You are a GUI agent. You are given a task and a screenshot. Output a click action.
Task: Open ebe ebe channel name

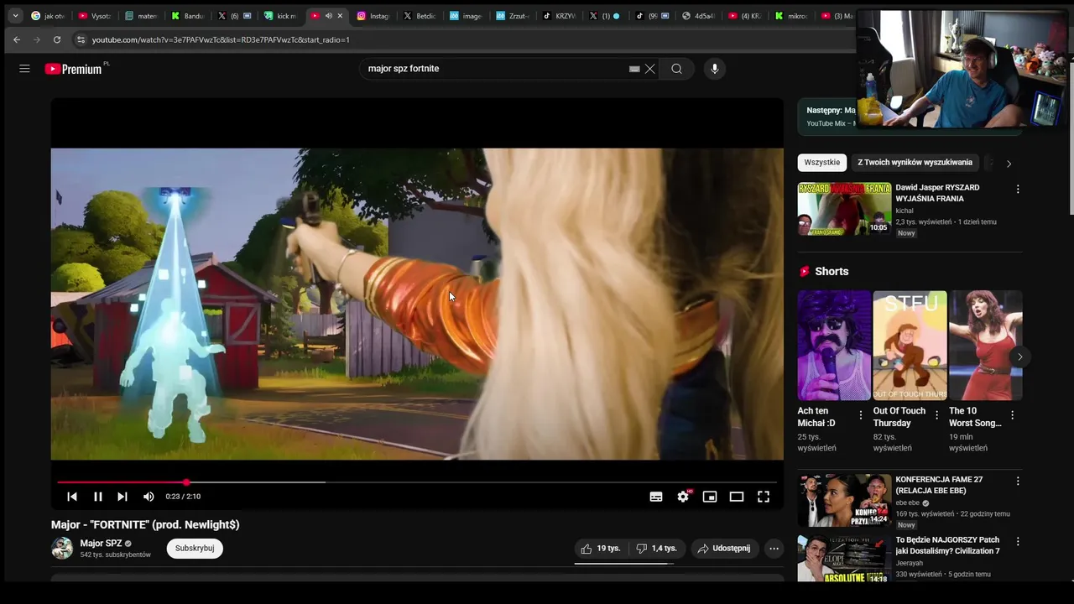coord(908,503)
